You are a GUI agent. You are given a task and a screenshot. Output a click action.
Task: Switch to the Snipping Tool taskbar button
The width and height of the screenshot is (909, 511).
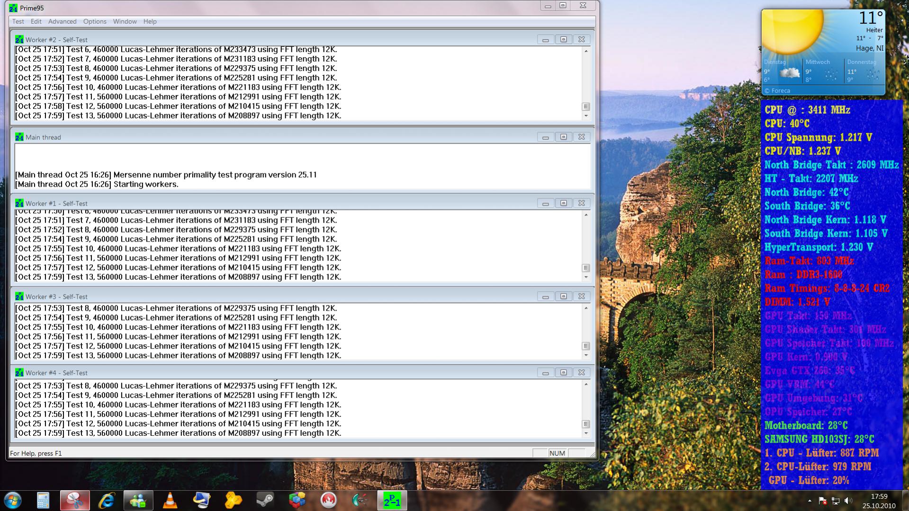coord(75,501)
